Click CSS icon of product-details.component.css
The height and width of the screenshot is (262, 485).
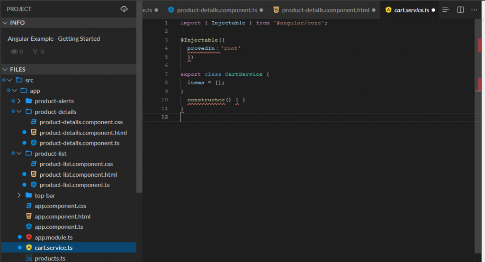(34, 122)
